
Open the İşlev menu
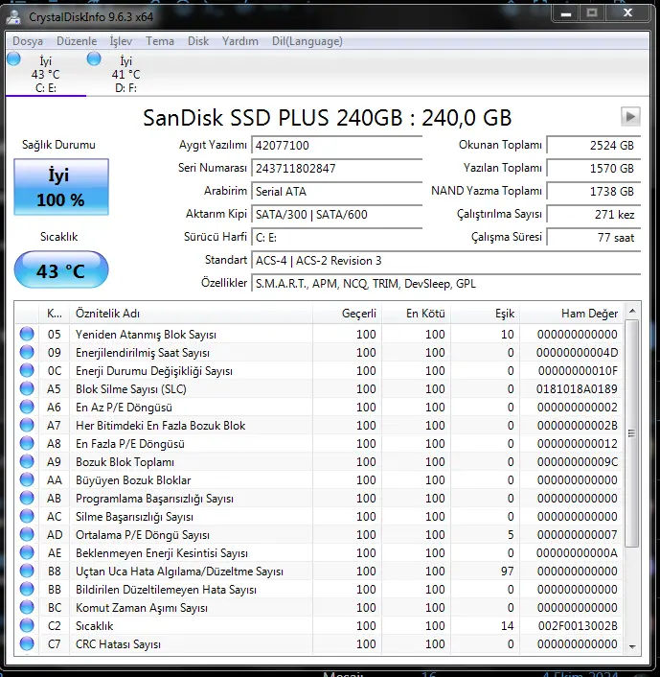pyautogui.click(x=121, y=41)
